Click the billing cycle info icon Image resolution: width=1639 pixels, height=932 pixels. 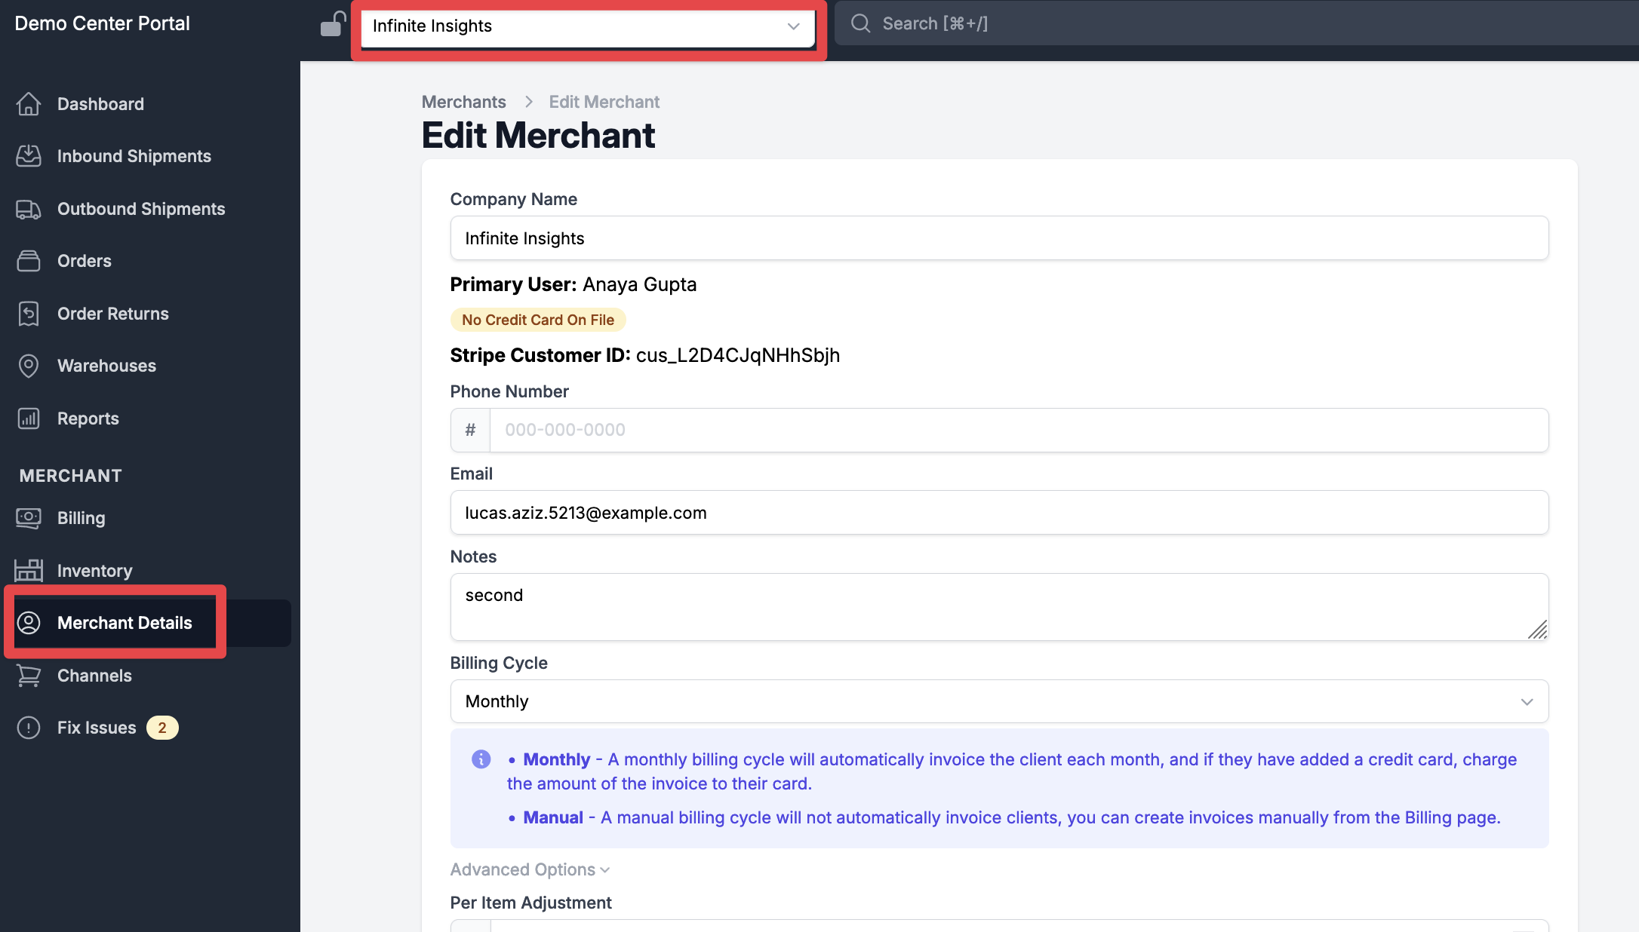point(481,759)
